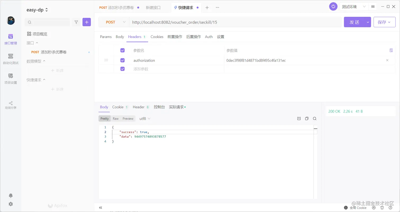Image resolution: width=400 pixels, height=212 pixels.
Task: Open the utf8 encoding dropdown
Action: click(x=145, y=119)
